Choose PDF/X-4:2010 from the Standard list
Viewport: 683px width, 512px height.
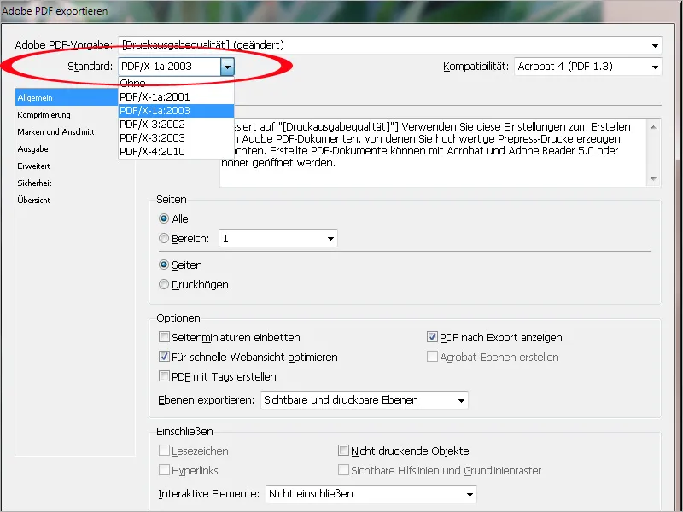point(176,152)
